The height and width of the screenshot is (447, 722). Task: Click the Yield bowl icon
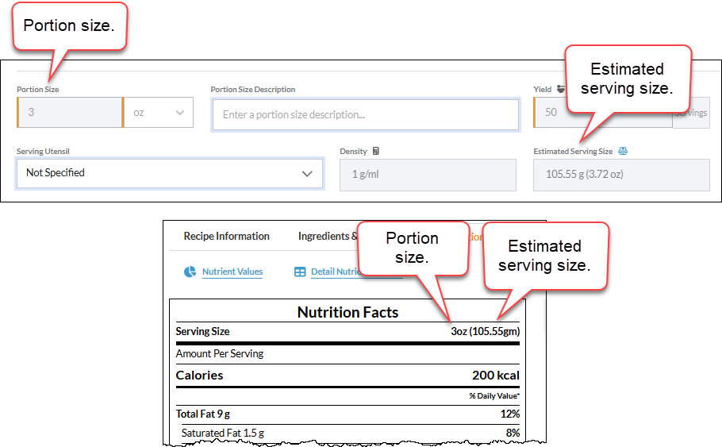(x=560, y=89)
